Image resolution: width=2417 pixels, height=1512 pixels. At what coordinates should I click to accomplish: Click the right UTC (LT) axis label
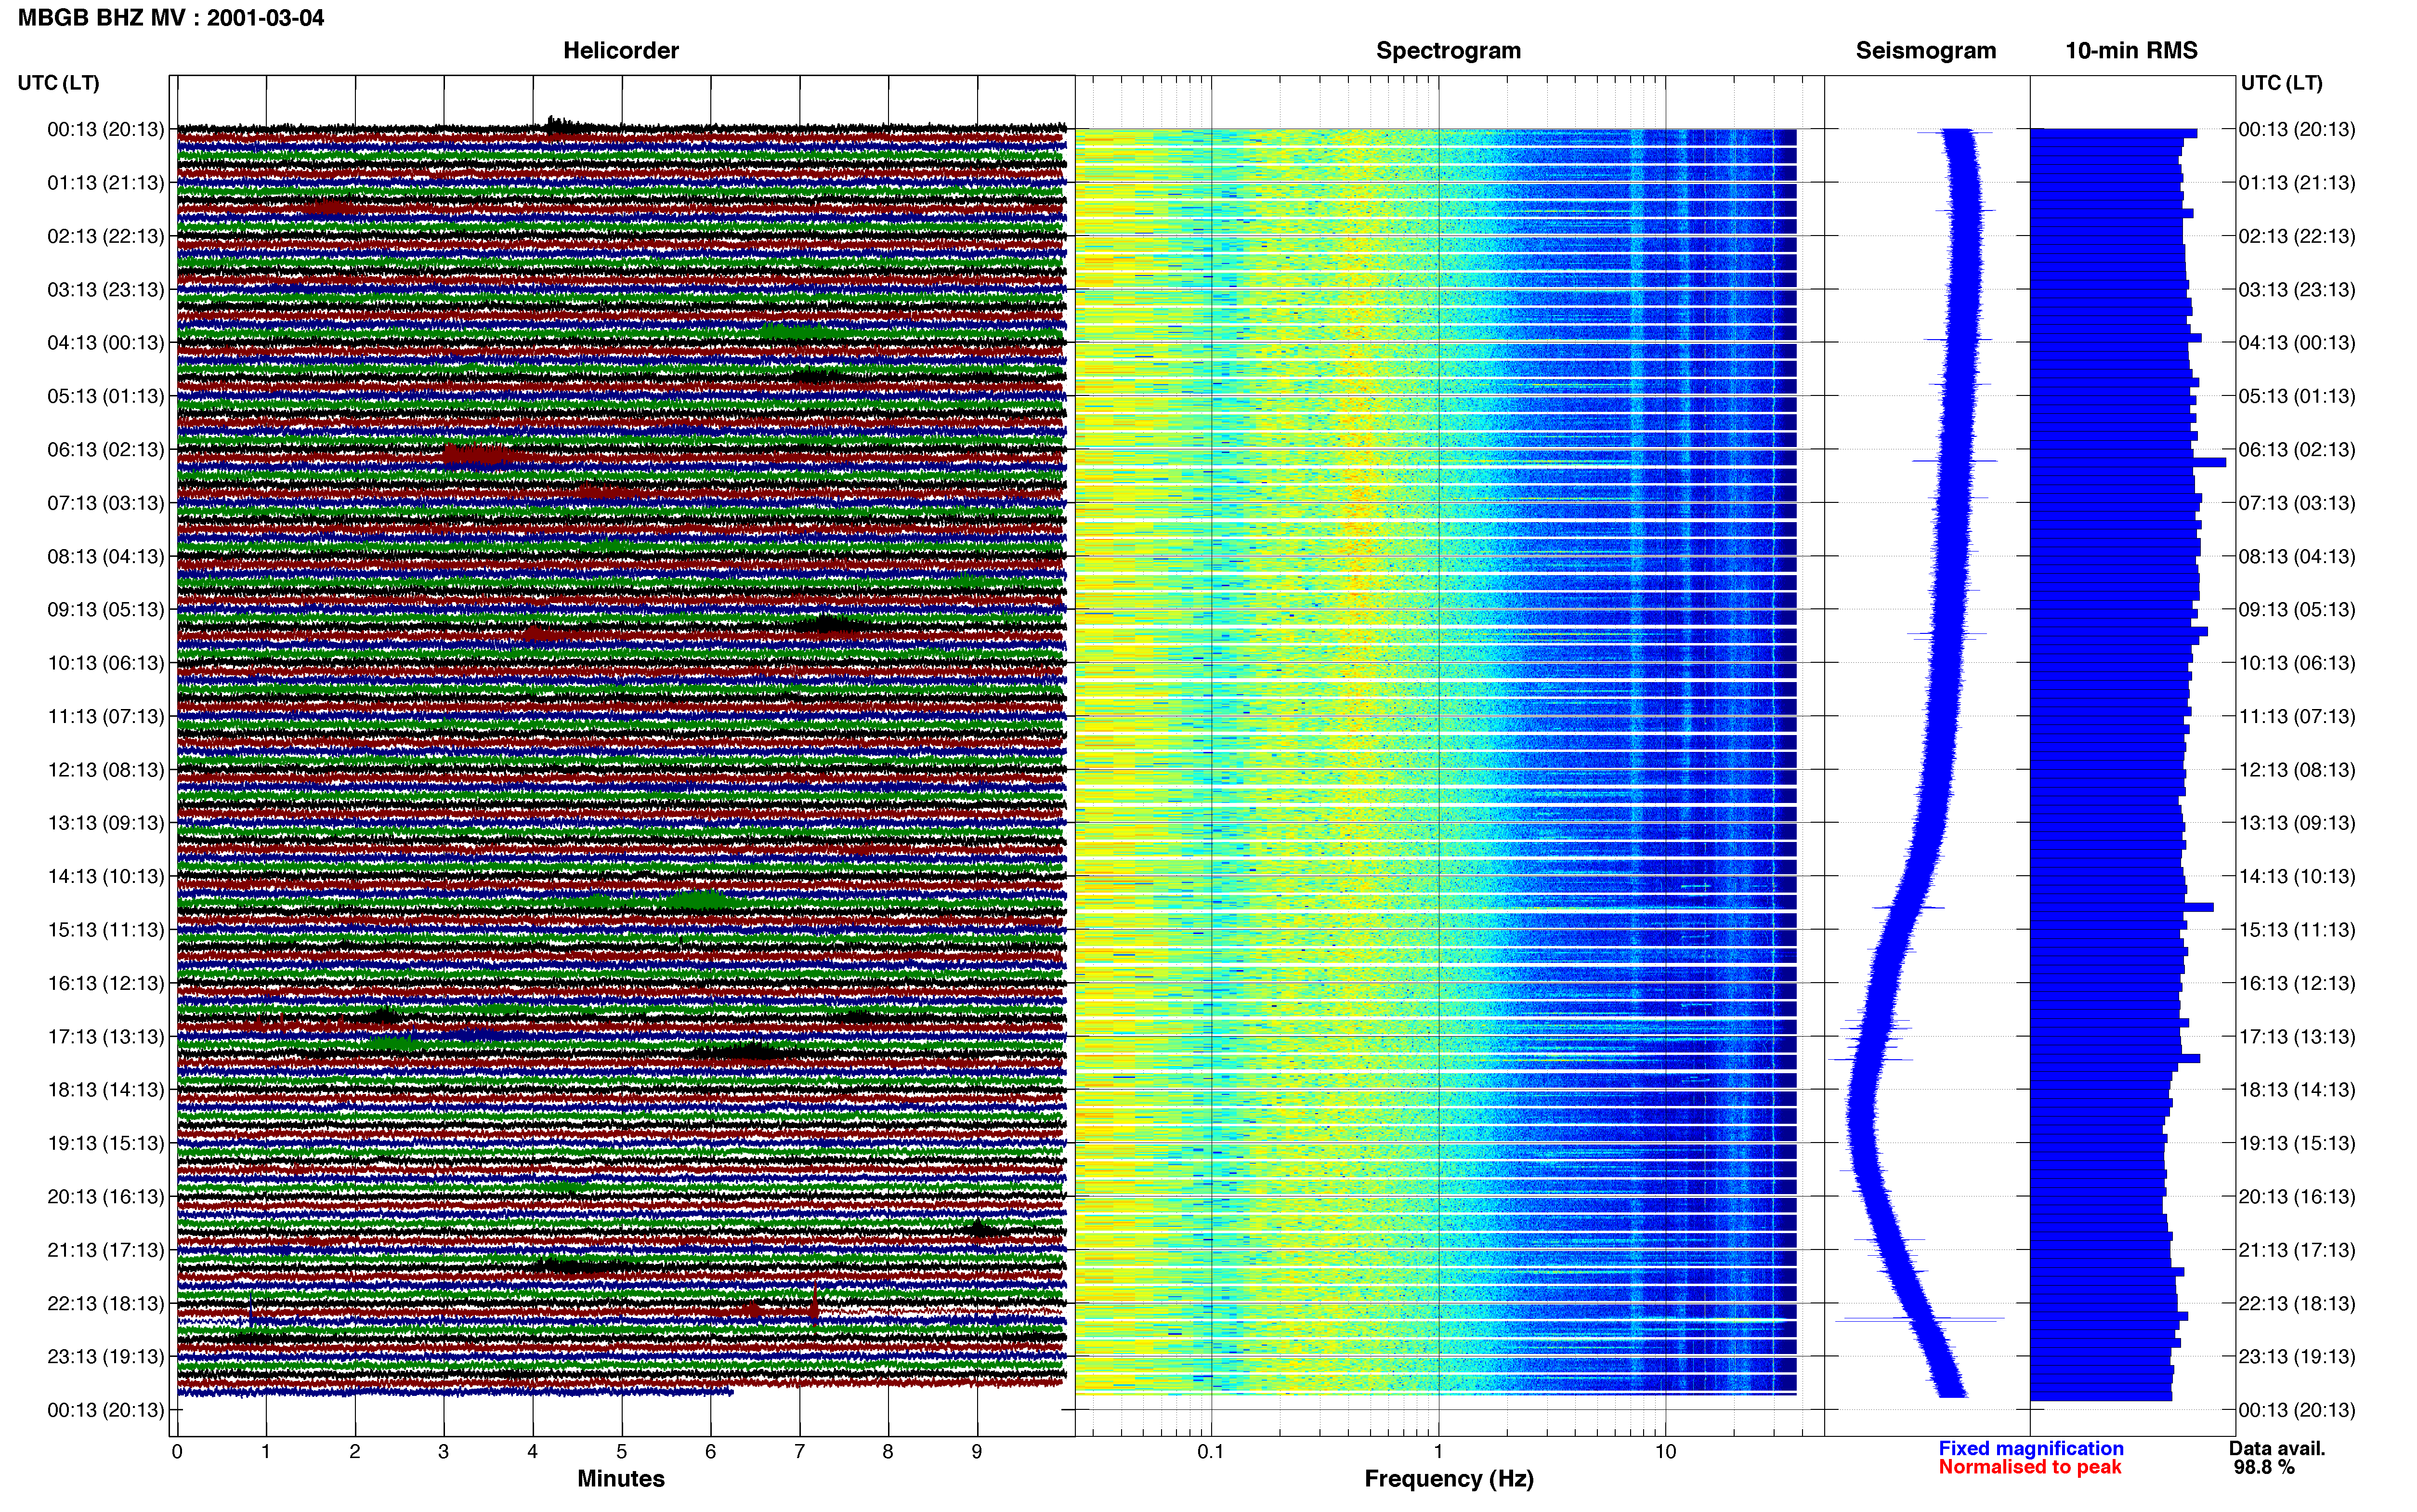(2281, 83)
